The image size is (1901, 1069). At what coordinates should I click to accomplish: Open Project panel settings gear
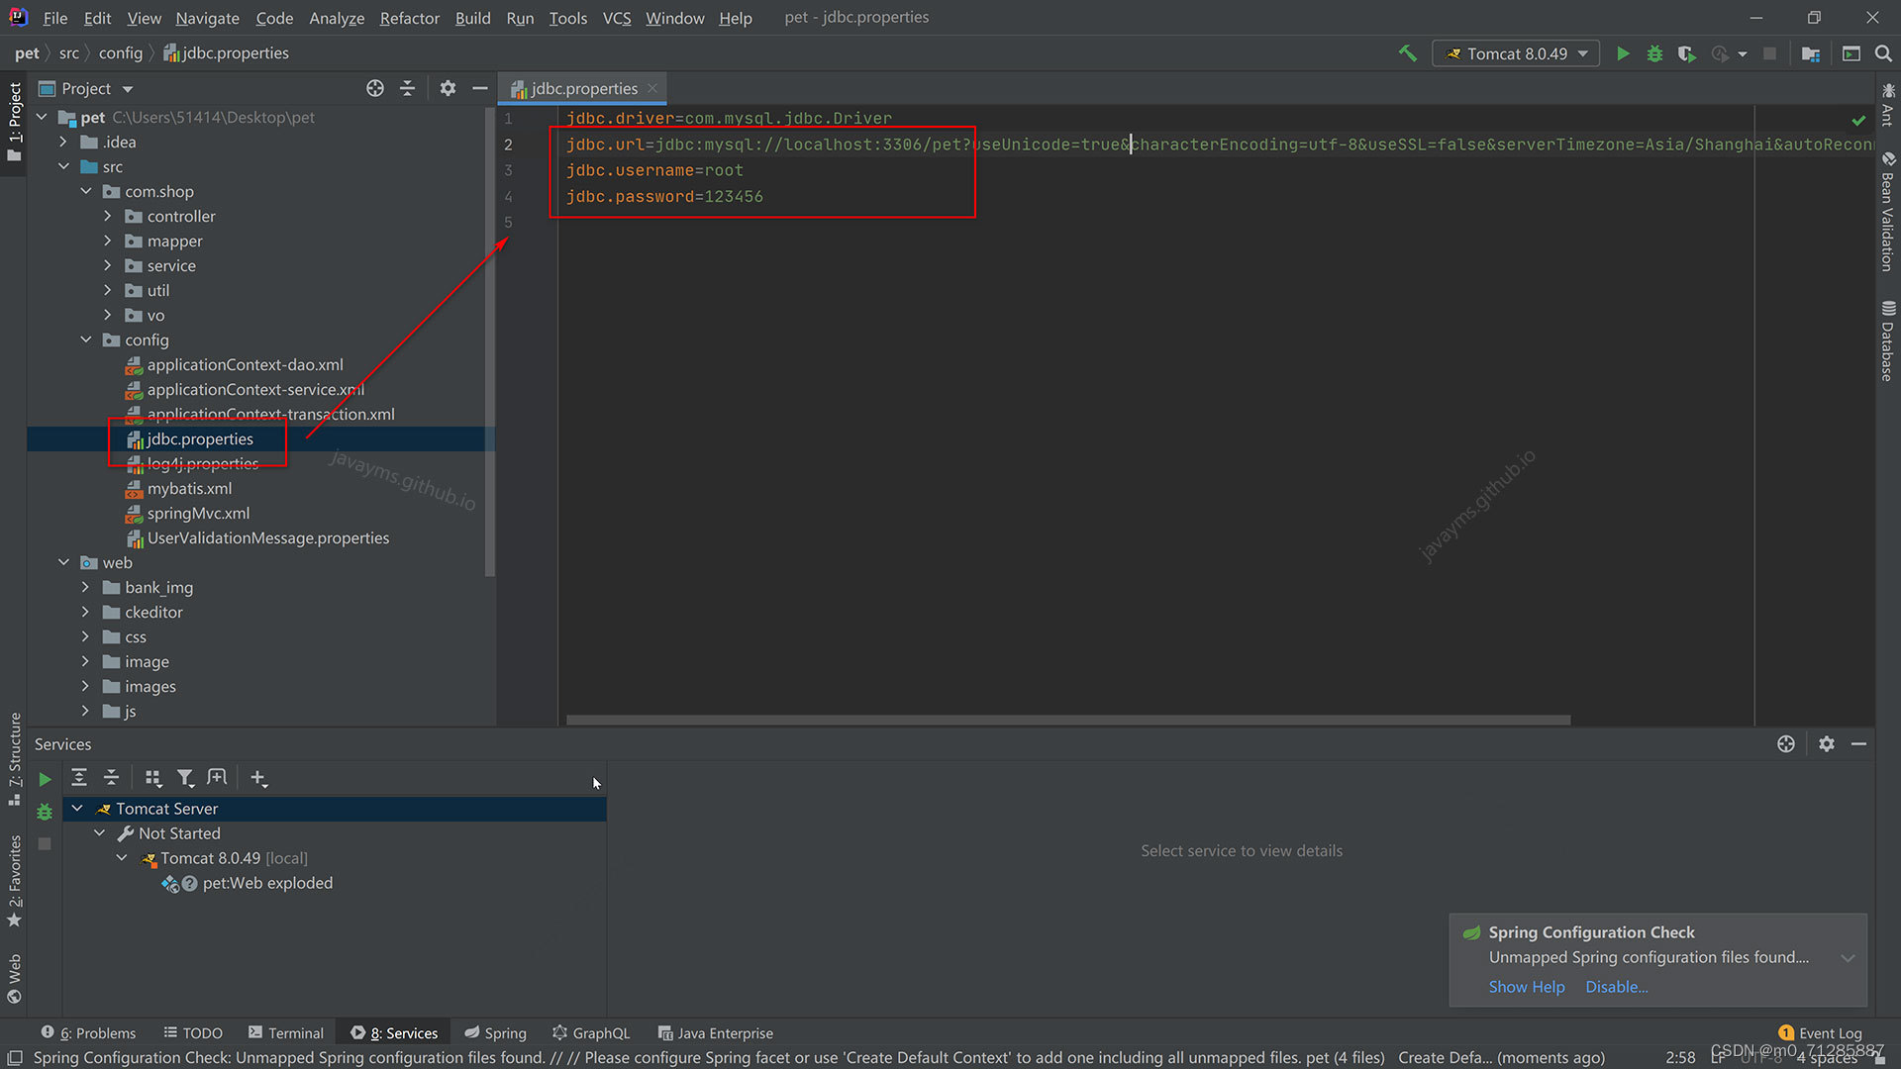448,88
